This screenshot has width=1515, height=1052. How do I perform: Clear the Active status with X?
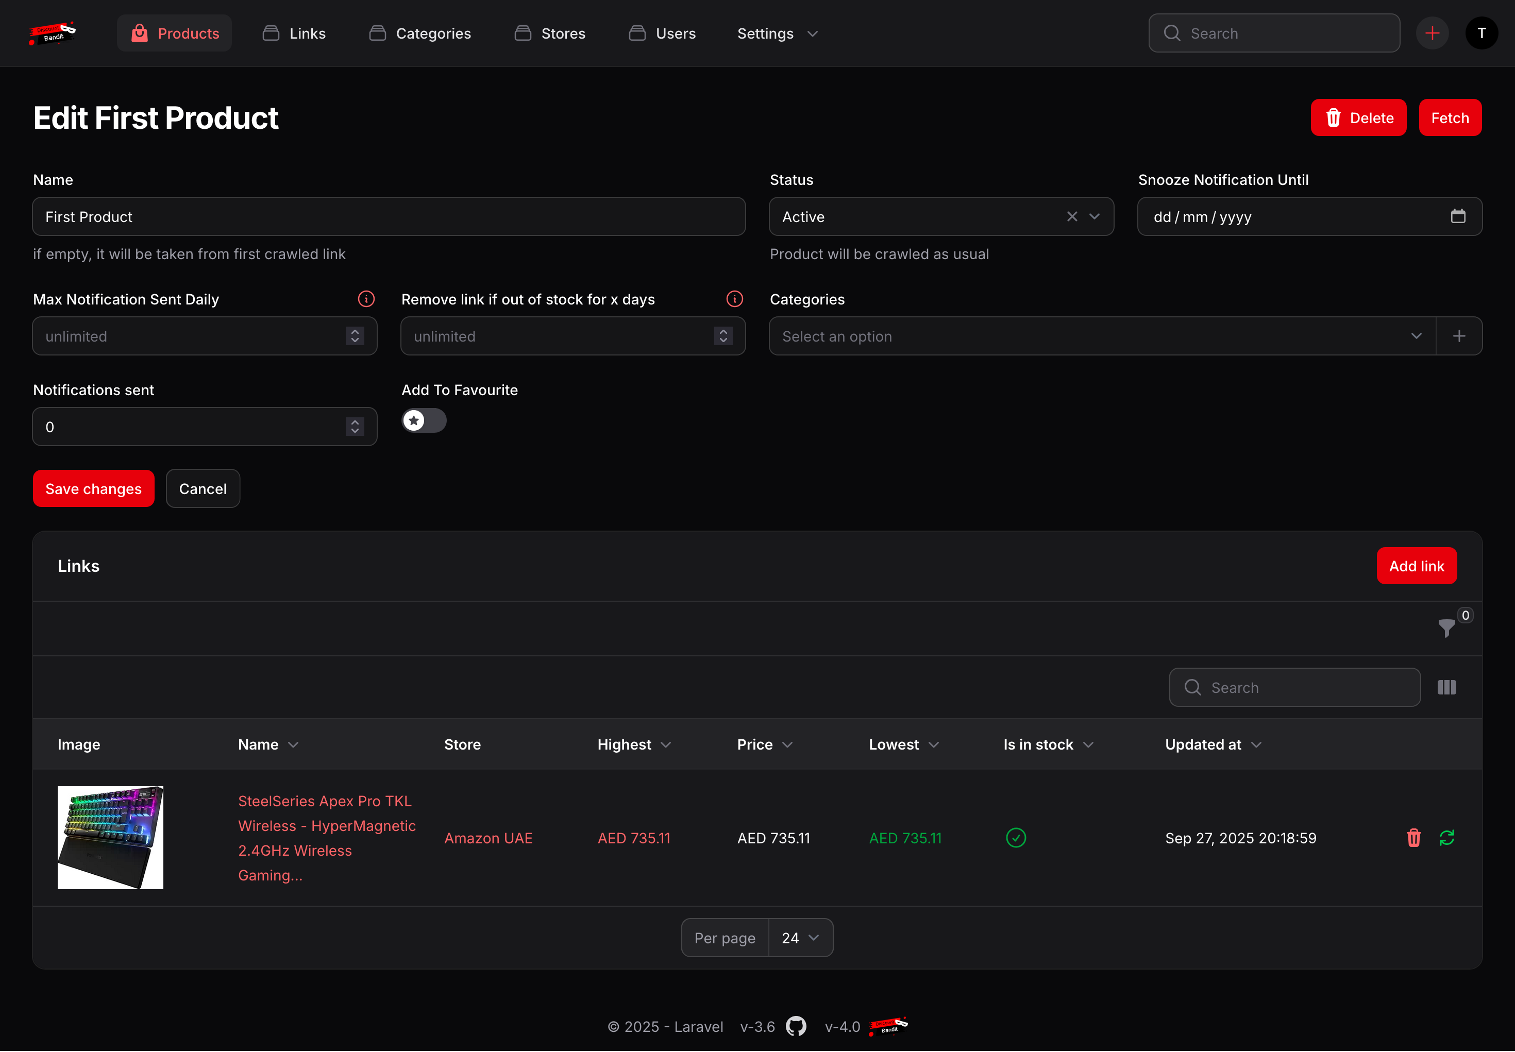[x=1072, y=216]
